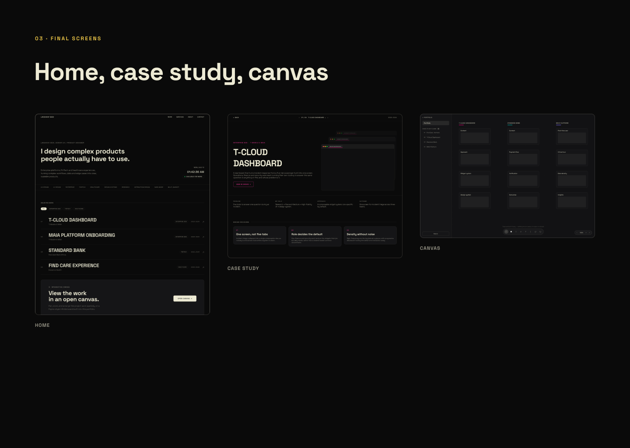Click the Back link in Case Study
Screen dimensions: 630x448
point(236,117)
